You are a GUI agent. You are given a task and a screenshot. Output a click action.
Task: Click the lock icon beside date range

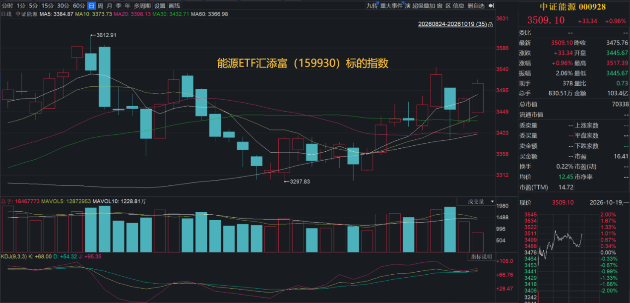(491, 24)
